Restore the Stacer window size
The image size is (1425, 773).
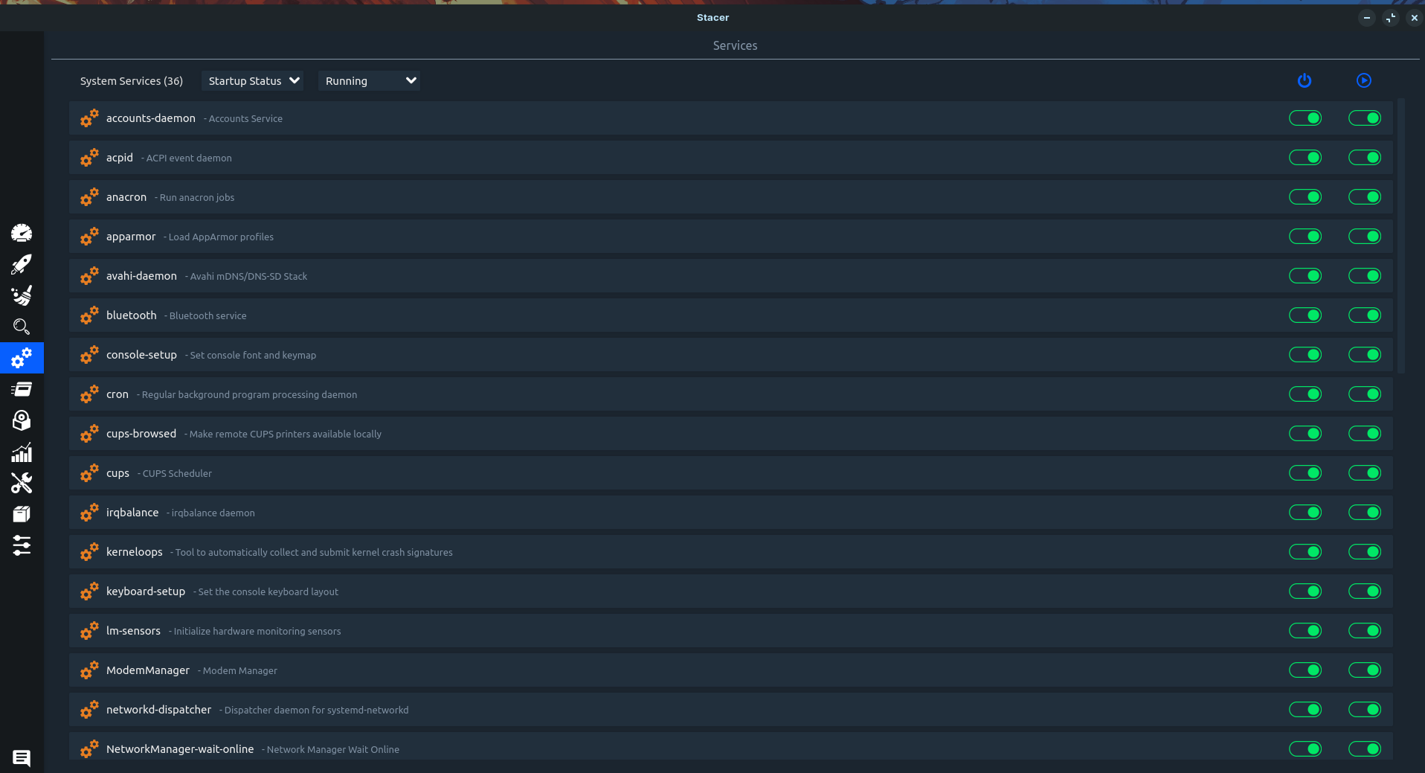1391,17
